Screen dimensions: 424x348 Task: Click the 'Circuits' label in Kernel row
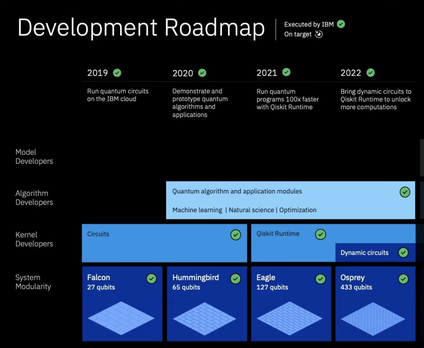click(x=98, y=234)
